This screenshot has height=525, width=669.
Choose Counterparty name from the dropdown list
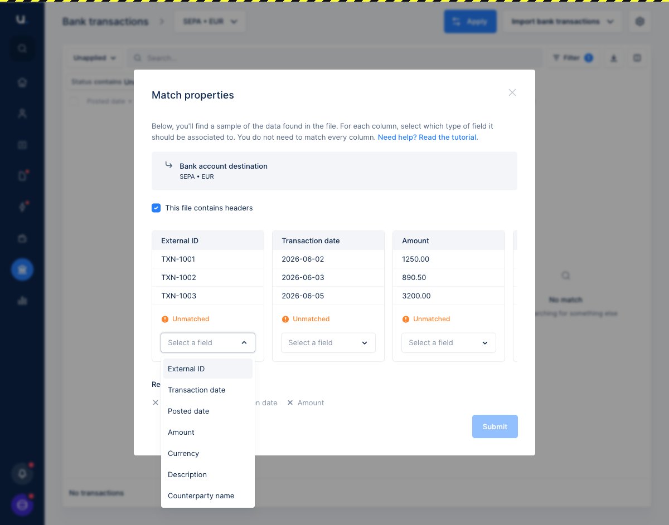tap(208, 495)
